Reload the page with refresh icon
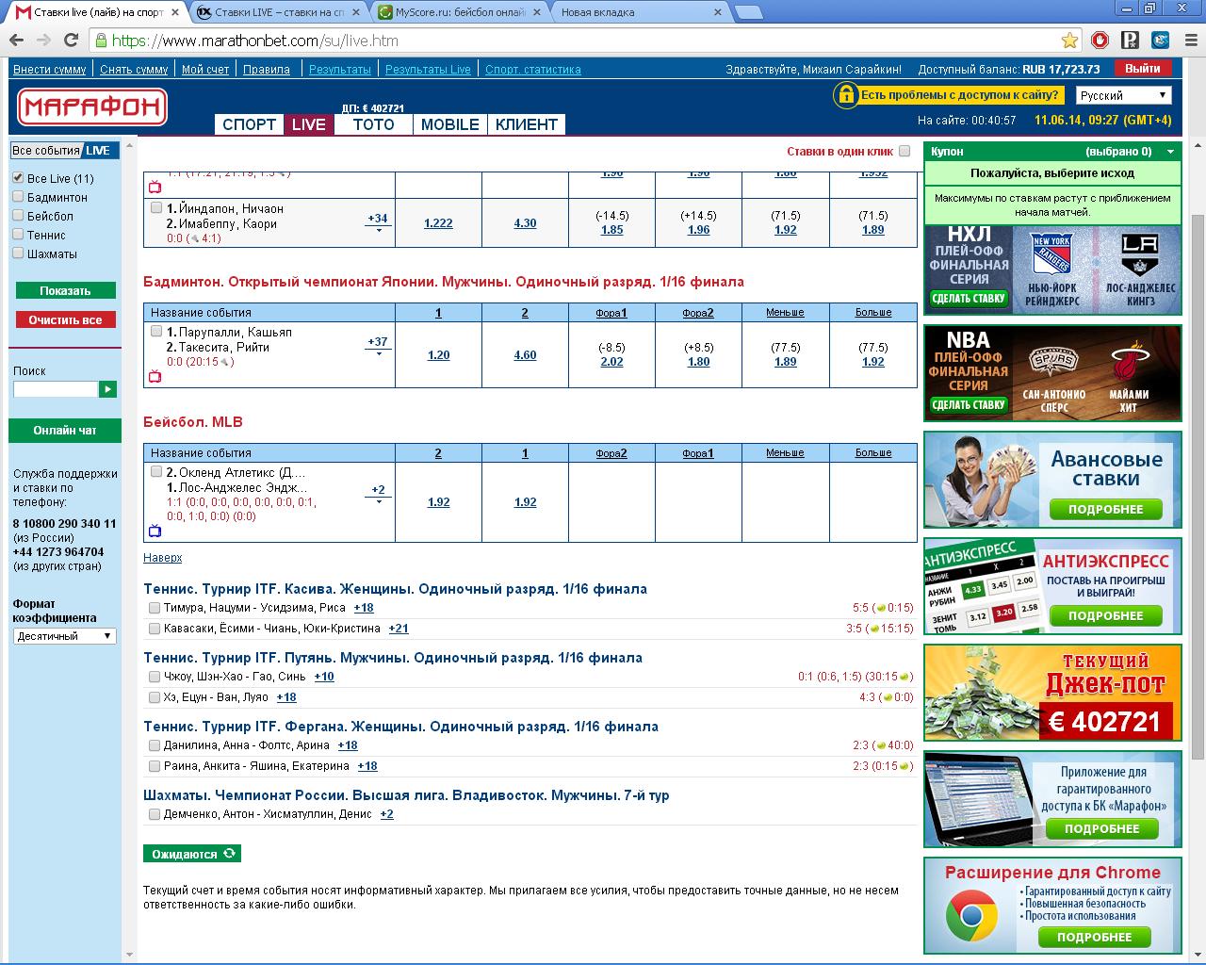This screenshot has width=1206, height=965. 71,40
